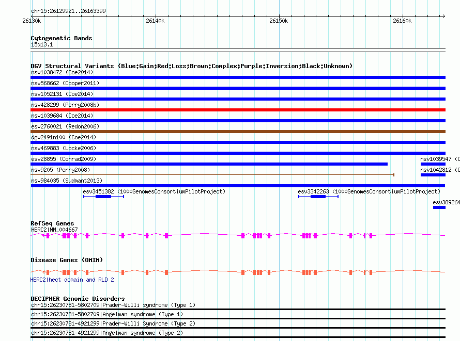This screenshot has width=460, height=341.
Task: Click the chr15:26129921..26163399 coordinate label
Action: pos(68,11)
